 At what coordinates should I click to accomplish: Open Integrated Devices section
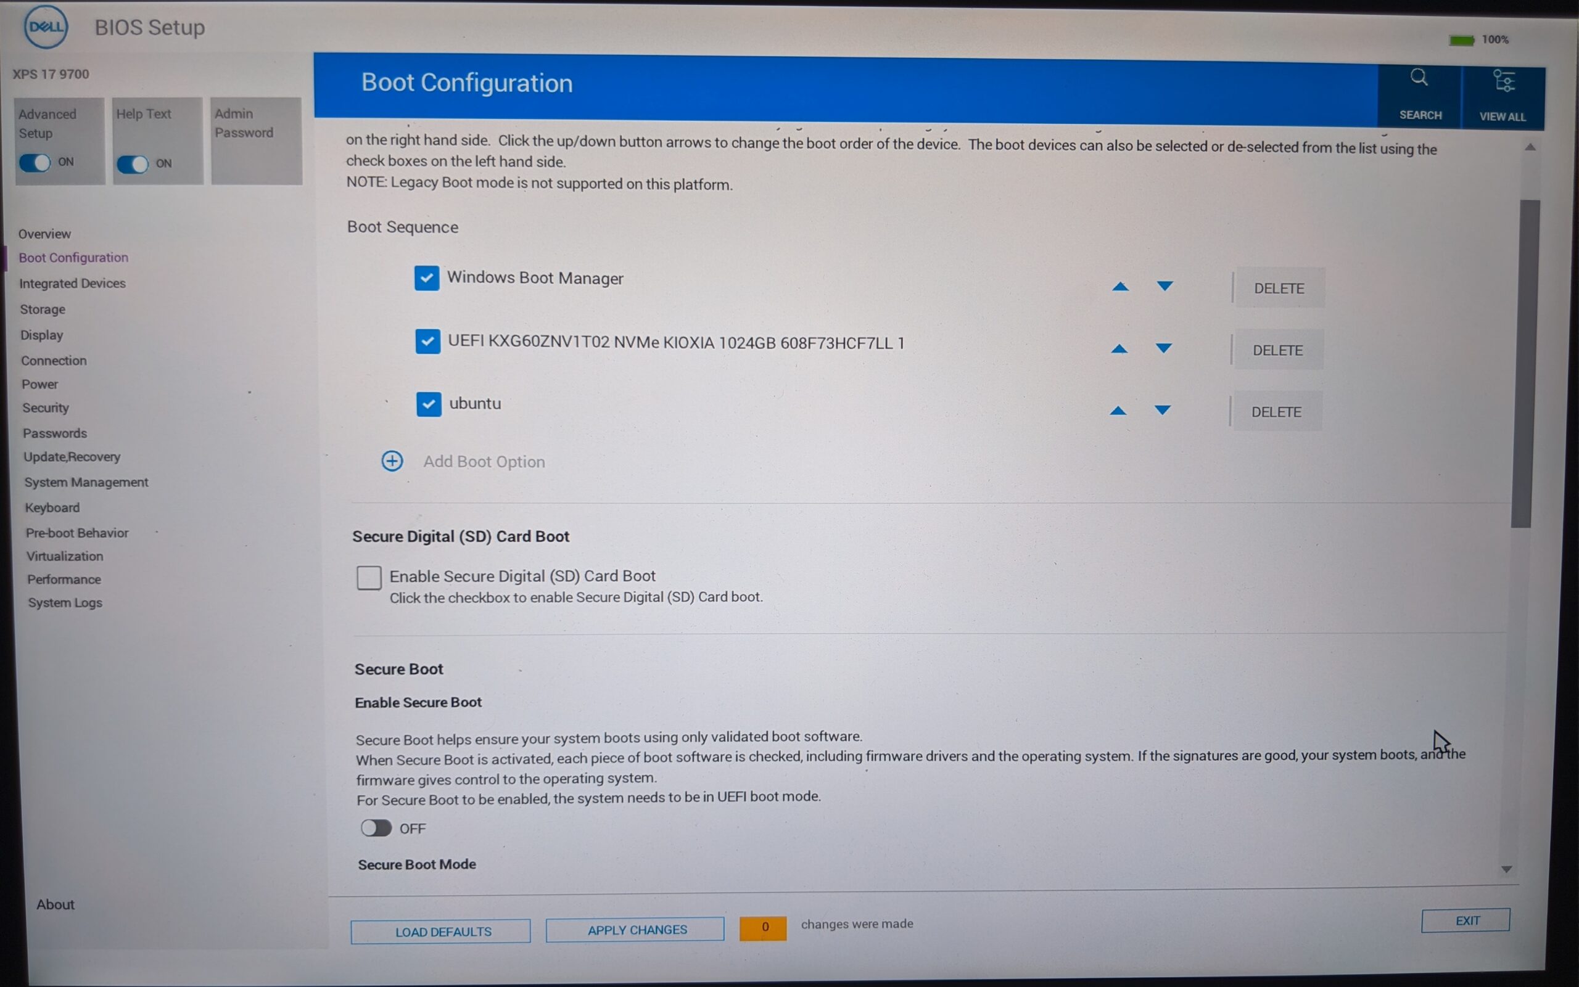tap(72, 284)
